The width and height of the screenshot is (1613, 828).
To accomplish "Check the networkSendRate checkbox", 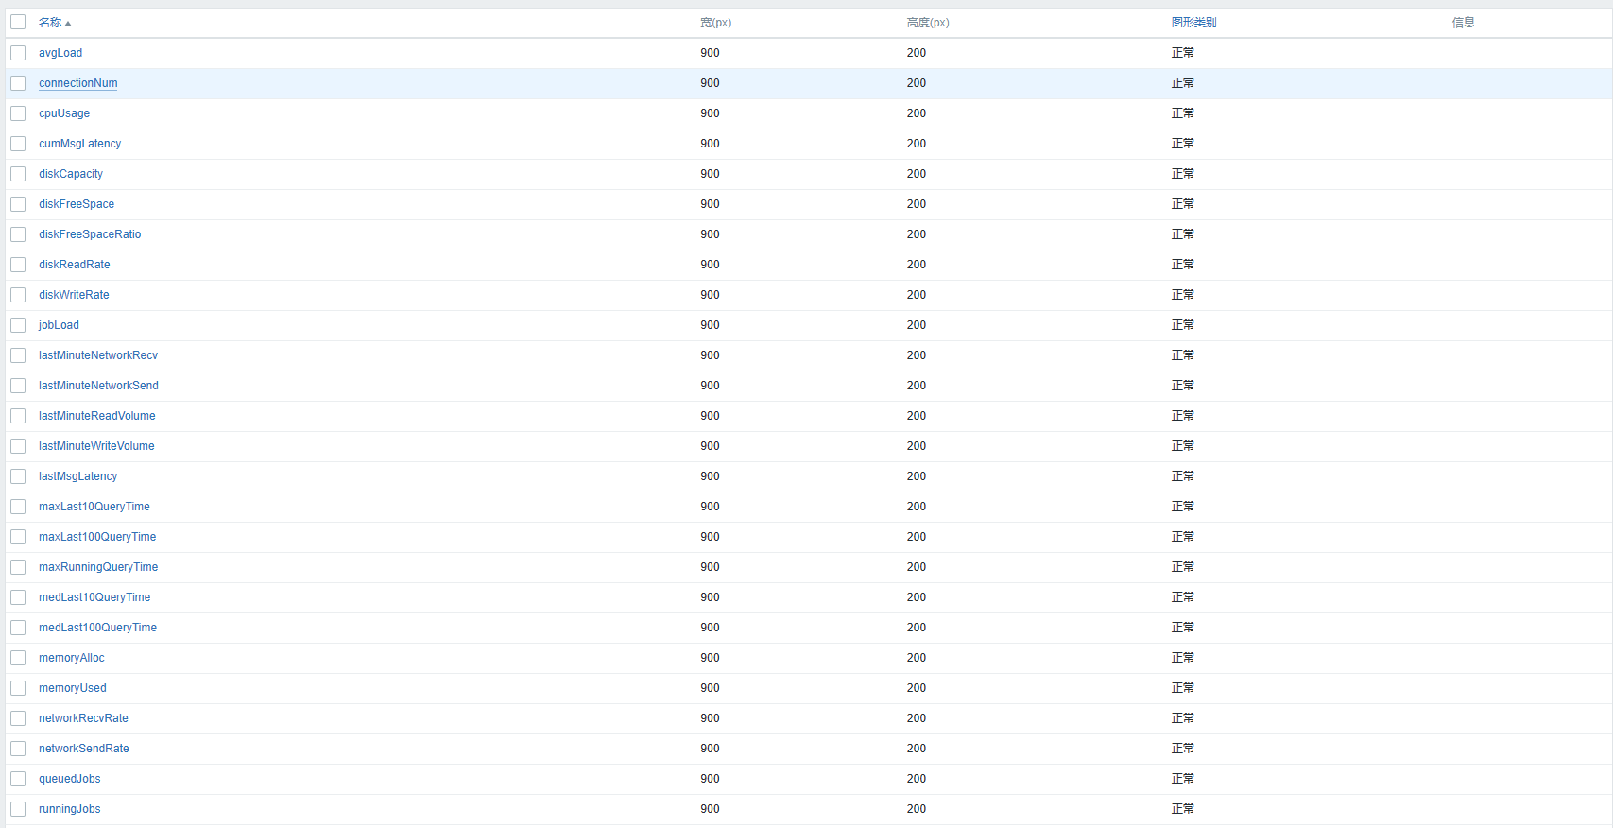I will click(18, 749).
